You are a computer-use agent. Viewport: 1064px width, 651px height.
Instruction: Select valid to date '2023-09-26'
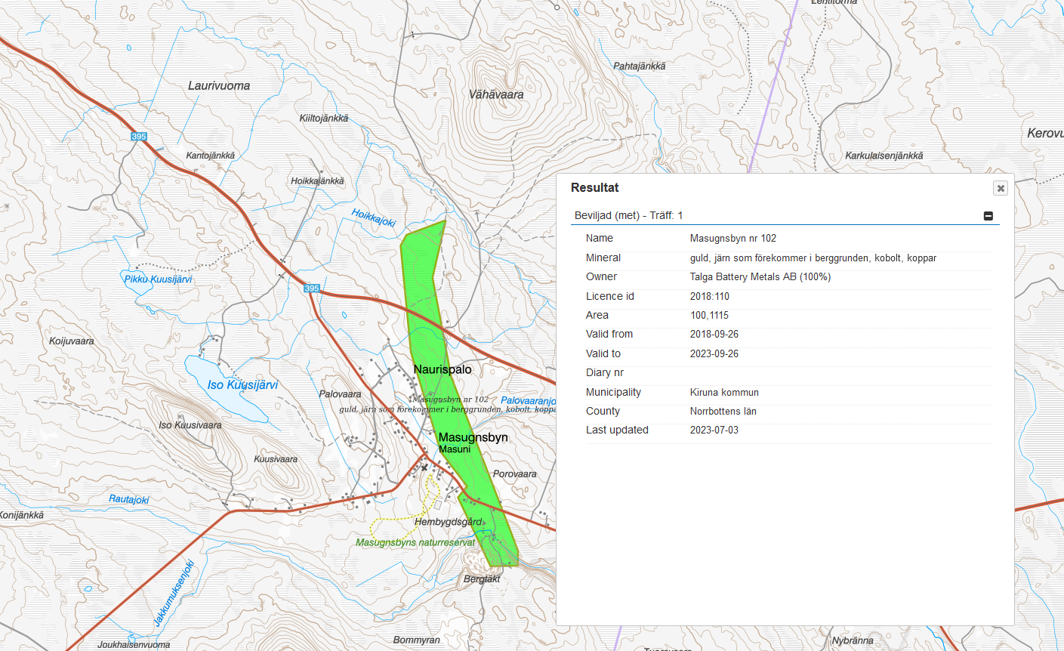coord(714,353)
